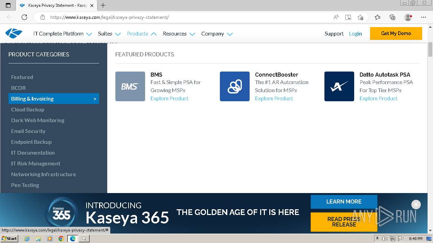Screen dimensions: 433x243
Task: Open the Favorites list icon
Action: click(378, 17)
